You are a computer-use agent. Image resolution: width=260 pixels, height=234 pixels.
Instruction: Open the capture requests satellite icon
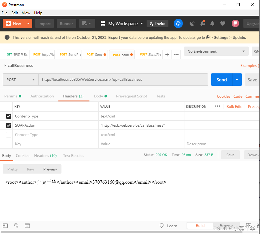pyautogui.click(x=192, y=24)
